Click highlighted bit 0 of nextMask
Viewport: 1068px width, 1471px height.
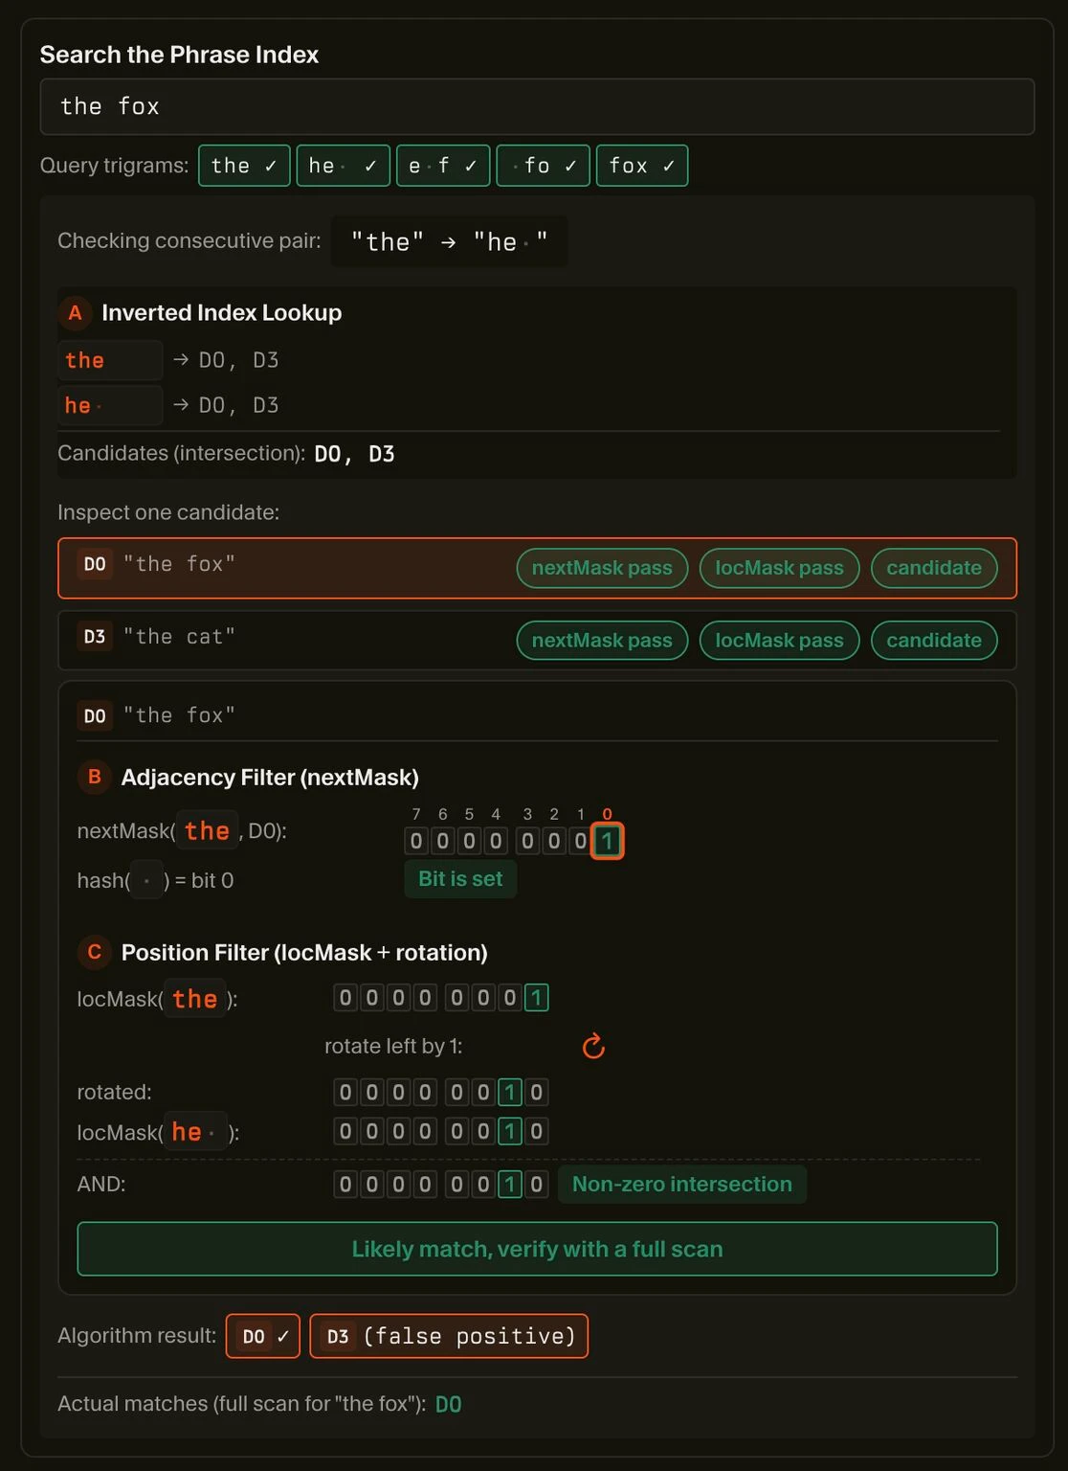pyautogui.click(x=607, y=841)
